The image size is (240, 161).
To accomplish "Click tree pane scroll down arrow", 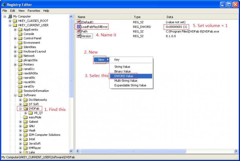I will tap(71, 151).
